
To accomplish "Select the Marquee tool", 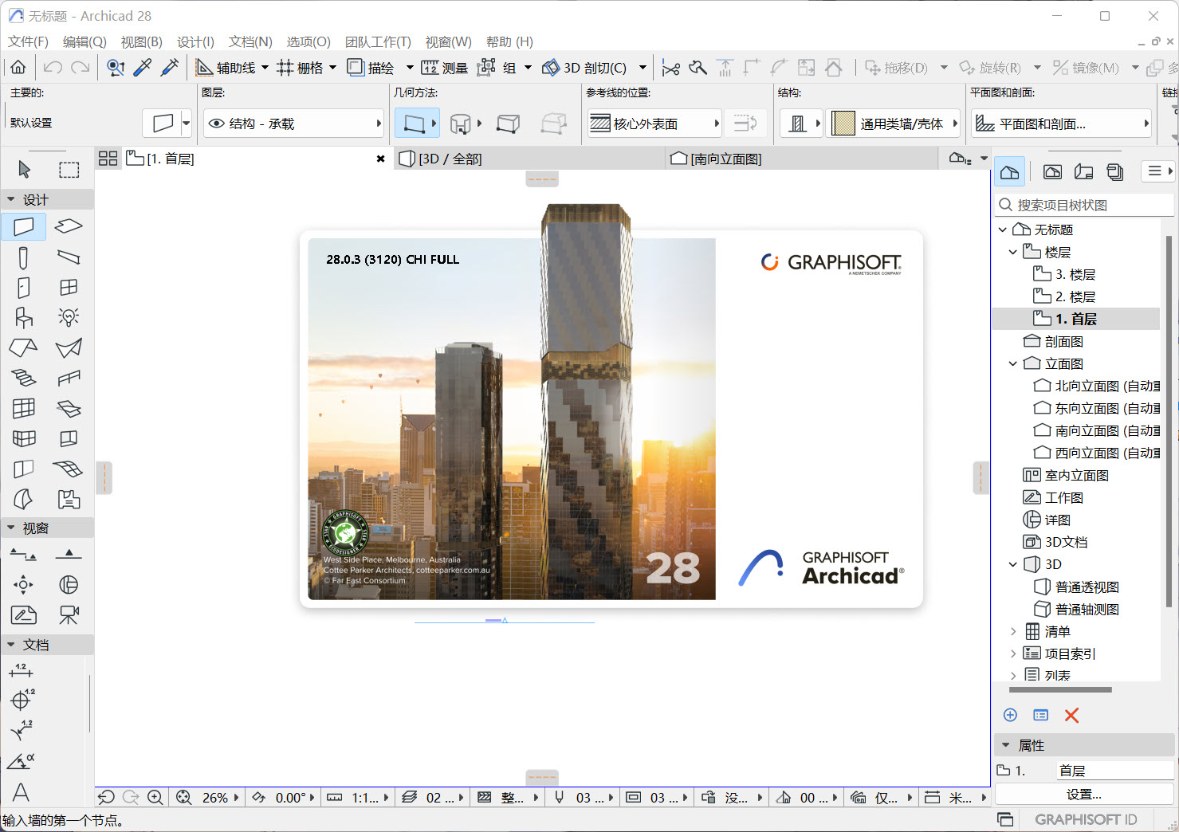I will click(69, 169).
